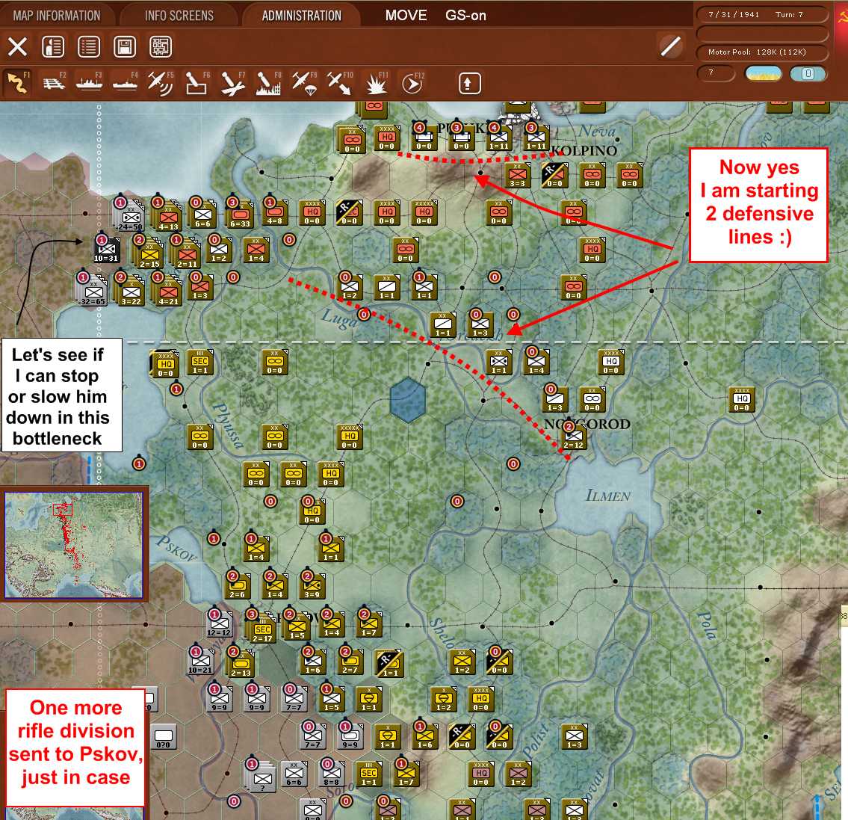Open the map grid editor icon
Image resolution: width=848 pixels, height=820 pixels.
pyautogui.click(x=161, y=46)
